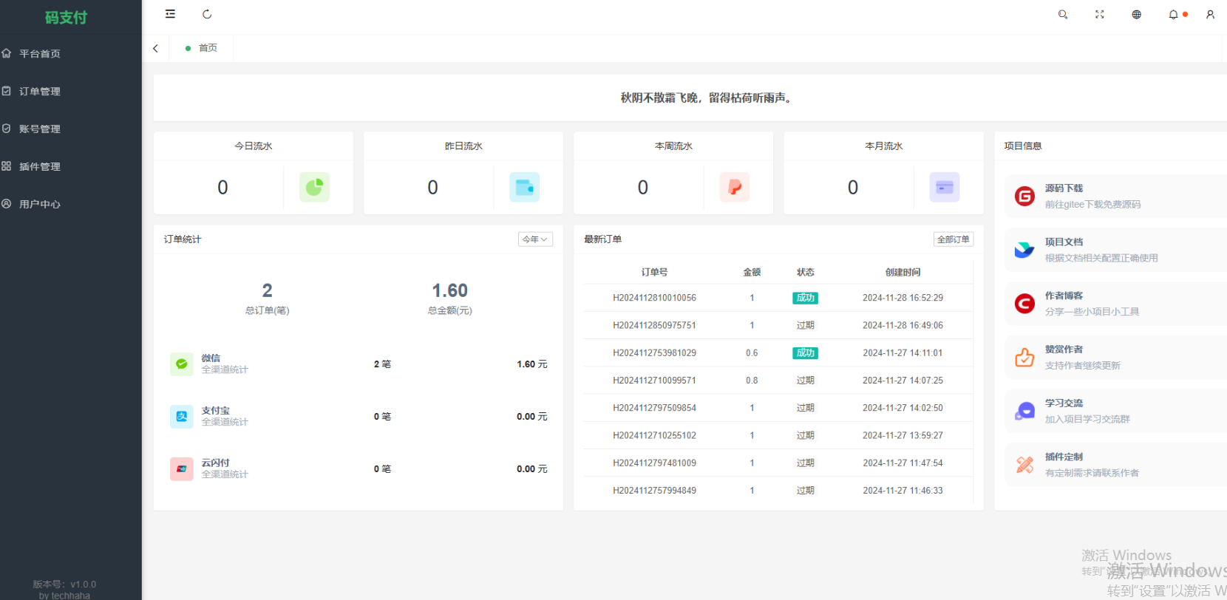Click 过期 status of order H2024112850975751

click(805, 325)
